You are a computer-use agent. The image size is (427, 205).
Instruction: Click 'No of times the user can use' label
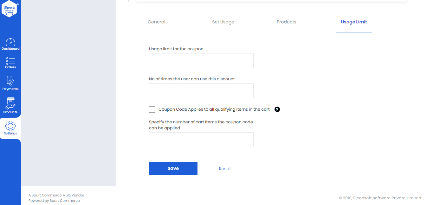pos(192,79)
